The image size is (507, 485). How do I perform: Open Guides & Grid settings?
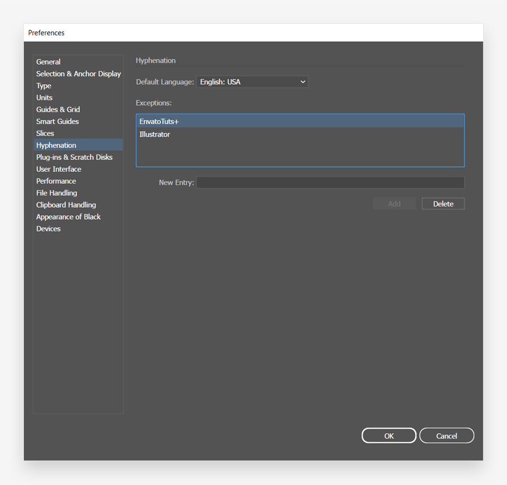coord(58,109)
